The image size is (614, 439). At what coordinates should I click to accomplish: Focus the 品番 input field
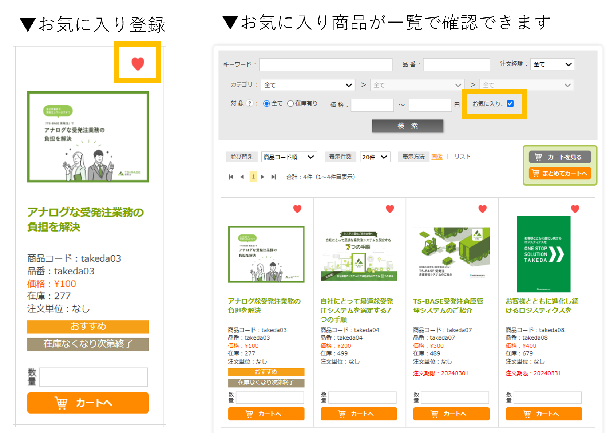click(456, 64)
